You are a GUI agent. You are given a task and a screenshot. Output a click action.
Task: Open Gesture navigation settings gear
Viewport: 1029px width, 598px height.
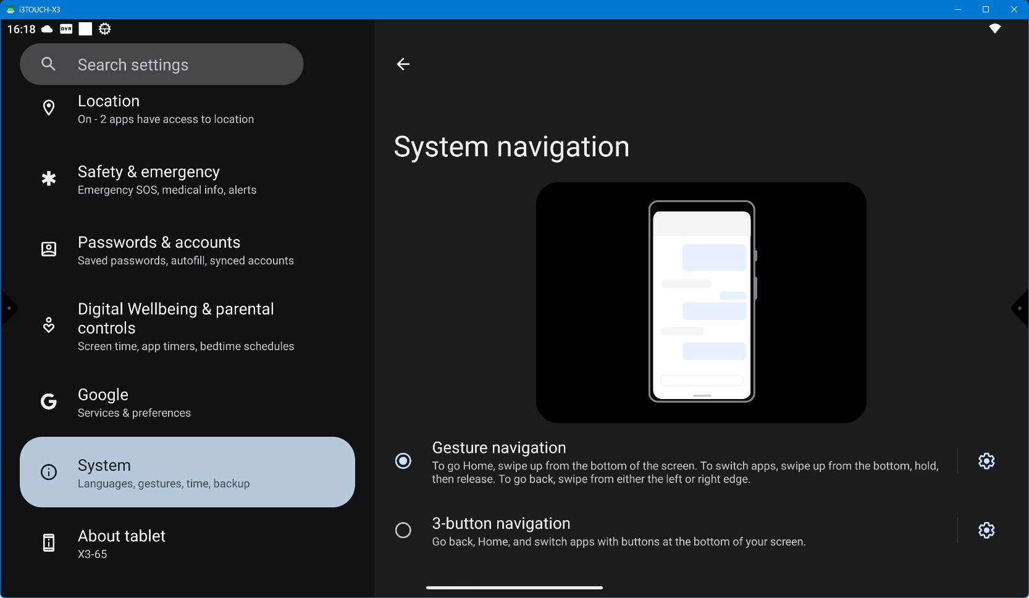(986, 461)
